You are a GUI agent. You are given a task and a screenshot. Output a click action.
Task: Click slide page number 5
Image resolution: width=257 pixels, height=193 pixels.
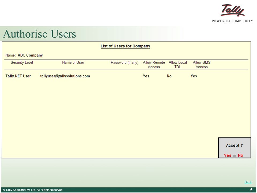(x=251, y=190)
